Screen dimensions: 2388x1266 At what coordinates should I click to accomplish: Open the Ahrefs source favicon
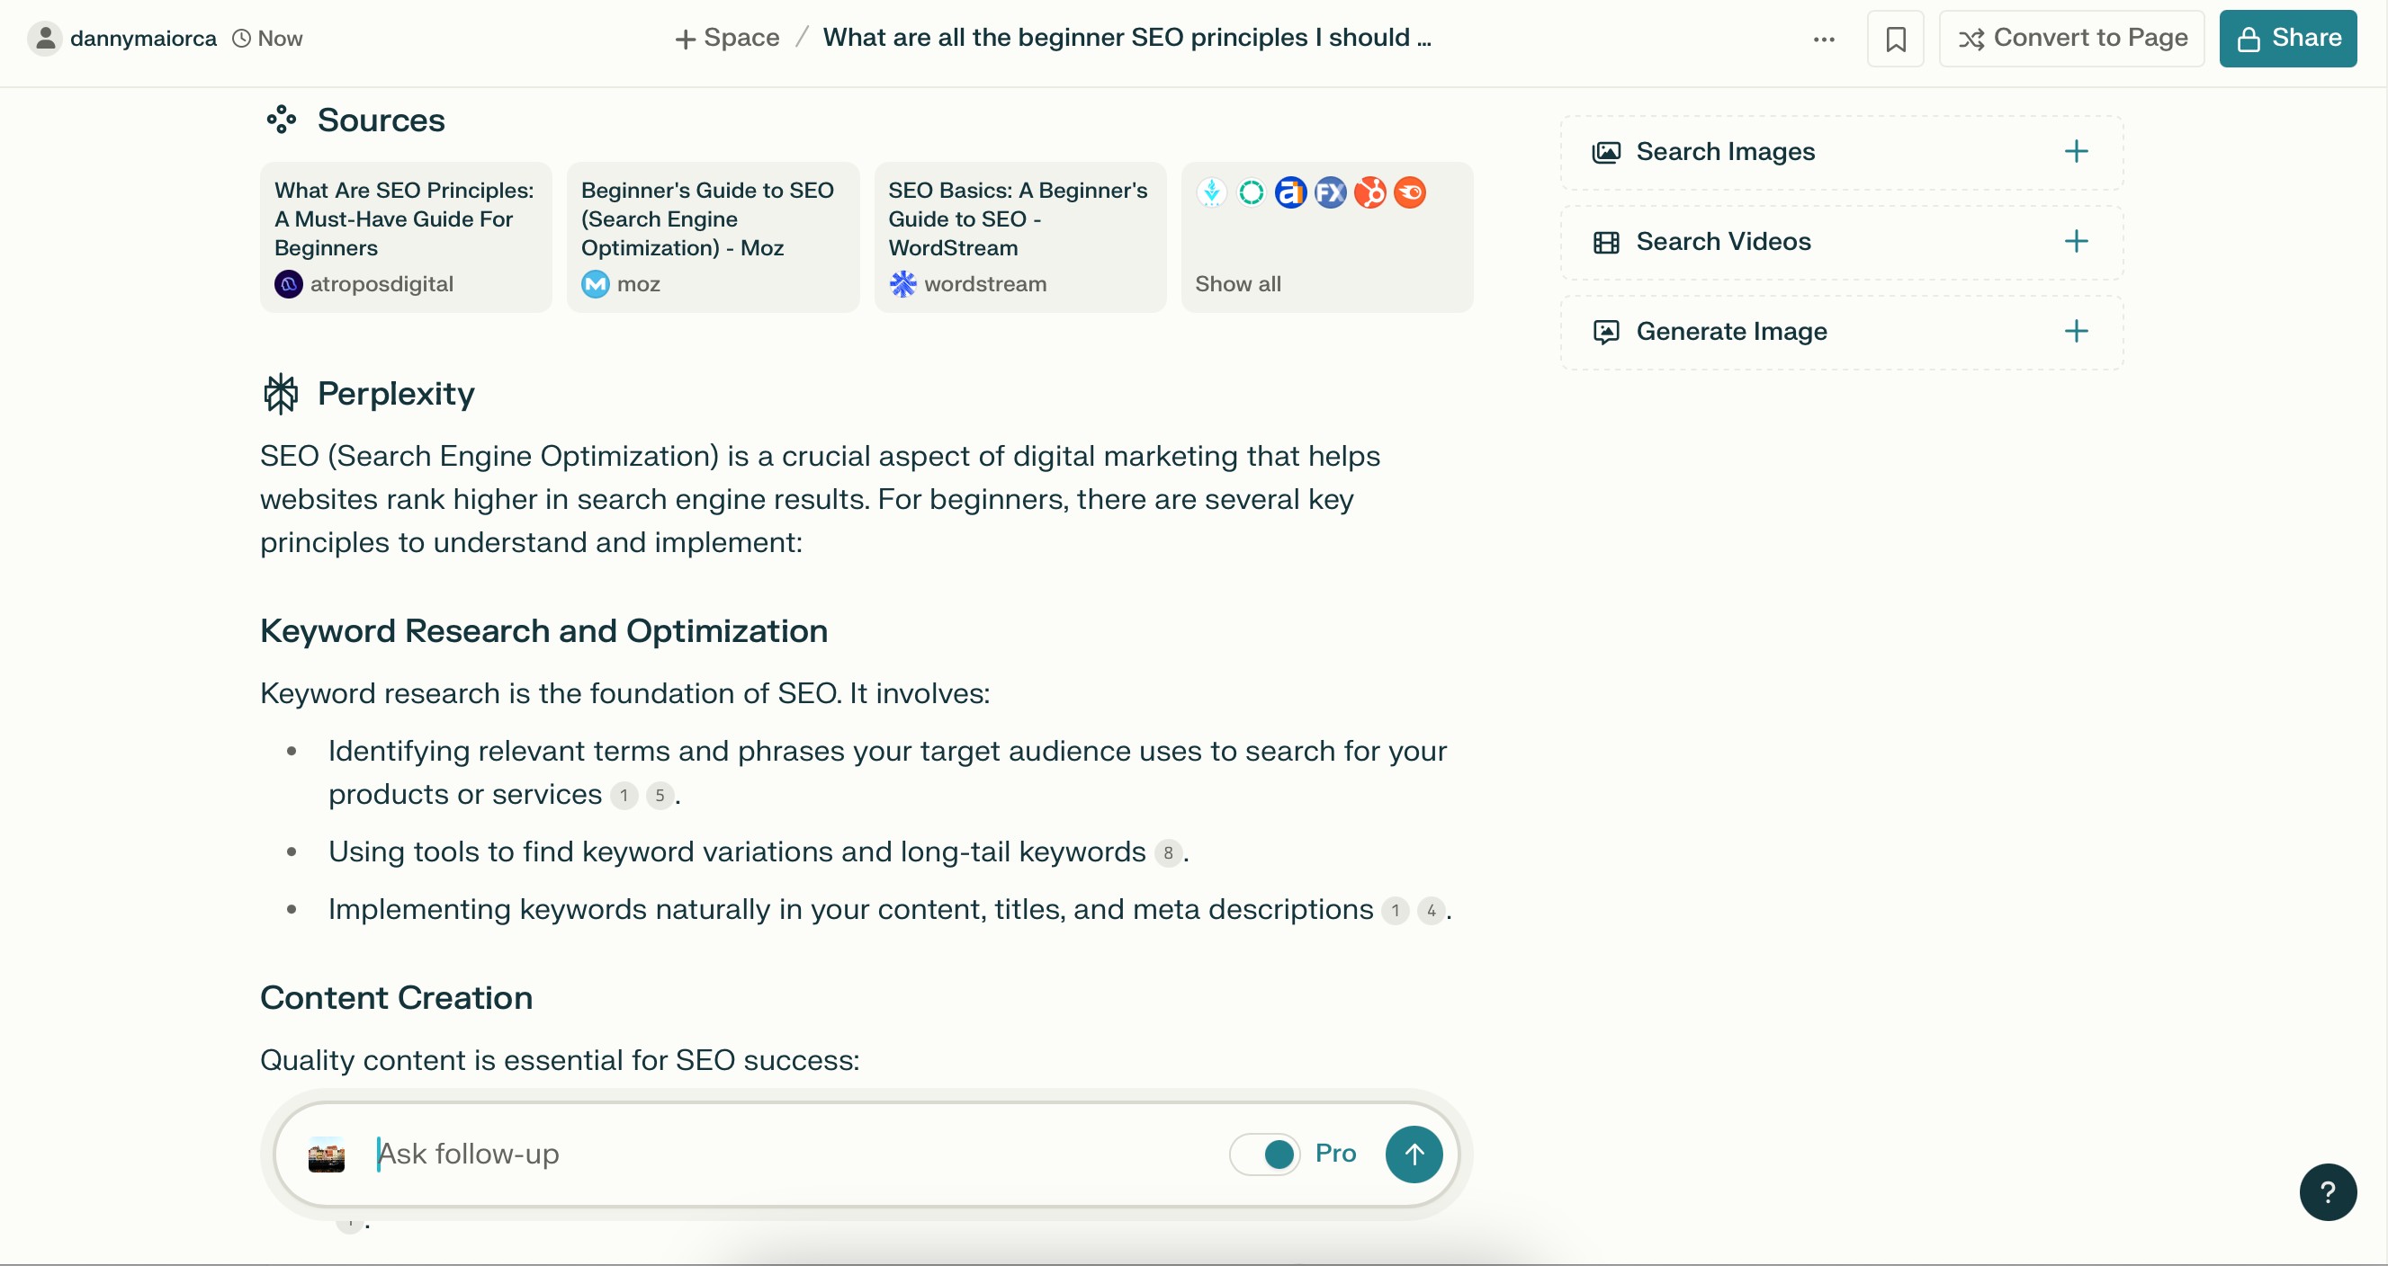click(x=1290, y=192)
